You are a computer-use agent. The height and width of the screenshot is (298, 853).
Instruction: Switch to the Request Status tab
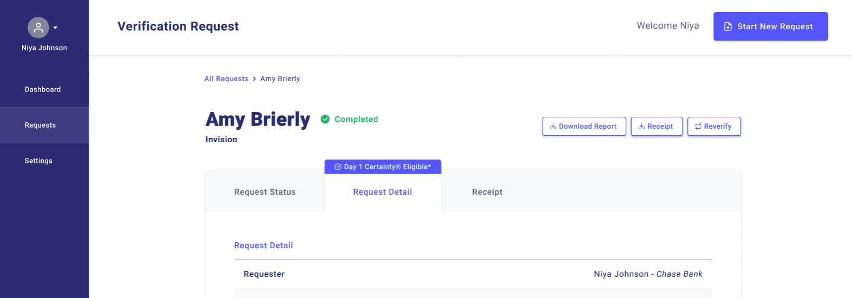265,192
